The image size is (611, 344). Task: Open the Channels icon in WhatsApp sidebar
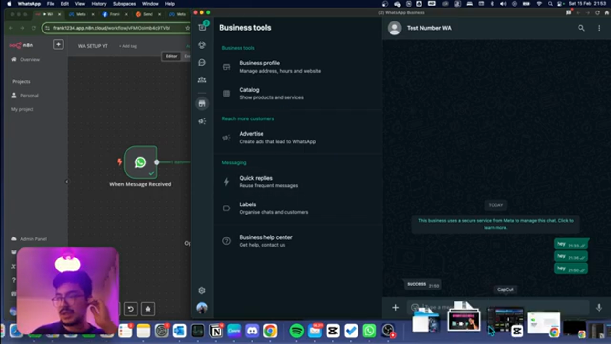coord(202,63)
